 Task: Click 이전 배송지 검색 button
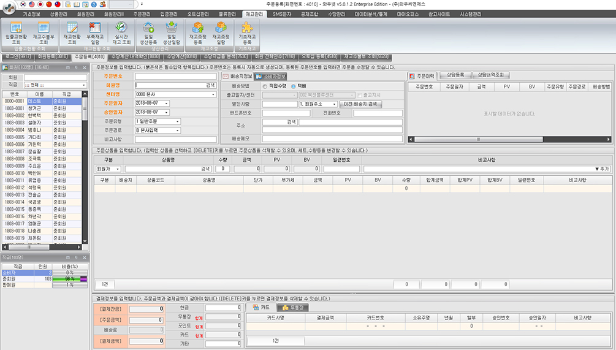(360, 104)
